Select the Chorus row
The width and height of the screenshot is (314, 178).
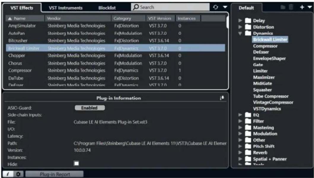(x=116, y=63)
